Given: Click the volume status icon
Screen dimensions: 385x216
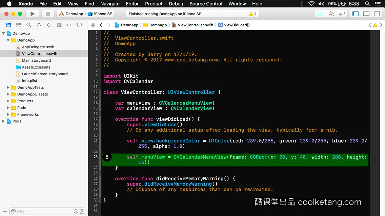Looking at the screenshot, I should click(x=321, y=4).
